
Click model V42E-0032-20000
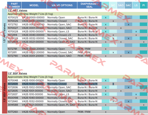click(x=33, y=52)
